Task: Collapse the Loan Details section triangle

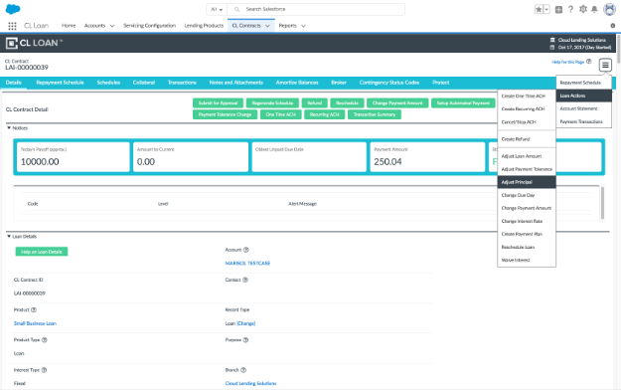Action: click(x=9, y=237)
